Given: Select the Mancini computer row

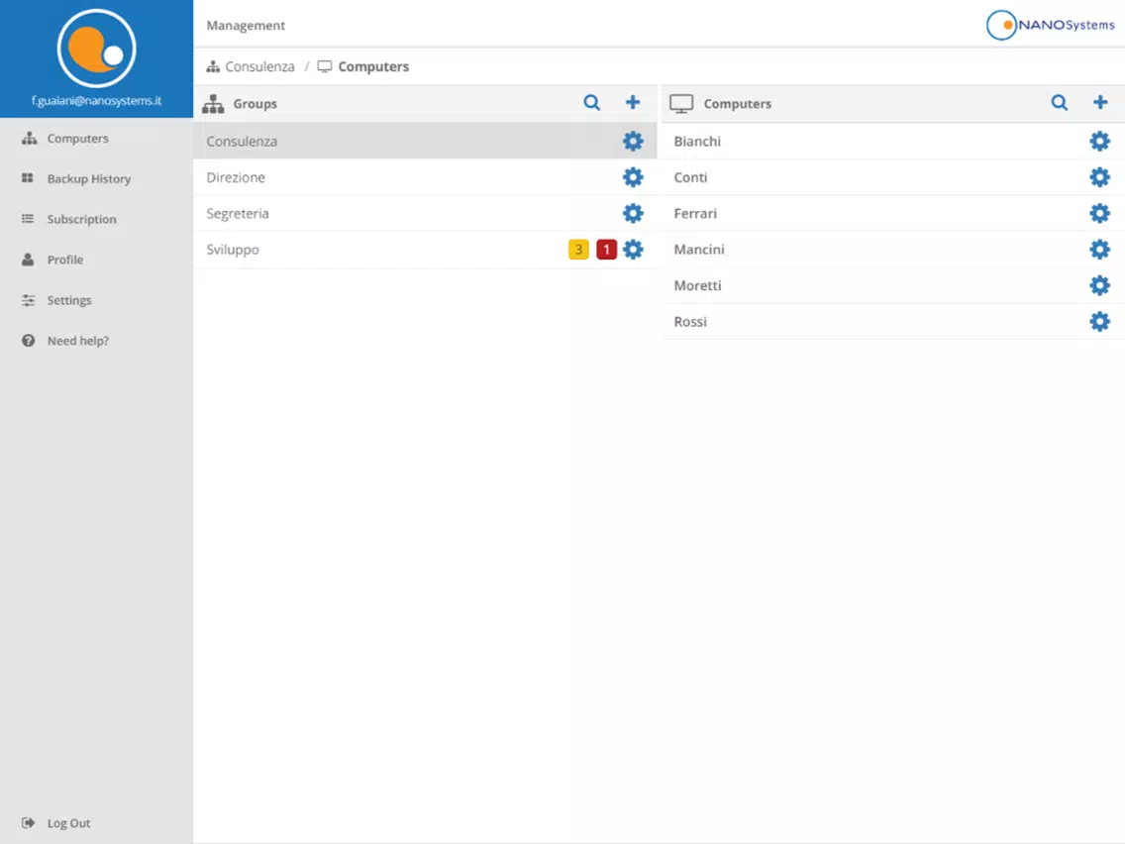Looking at the screenshot, I should click(892, 249).
